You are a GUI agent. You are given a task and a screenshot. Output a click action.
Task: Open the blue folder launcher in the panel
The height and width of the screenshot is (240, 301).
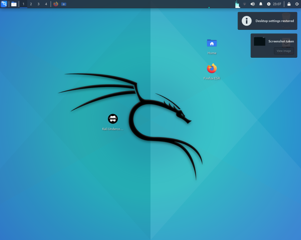pyautogui.click(x=64, y=4)
